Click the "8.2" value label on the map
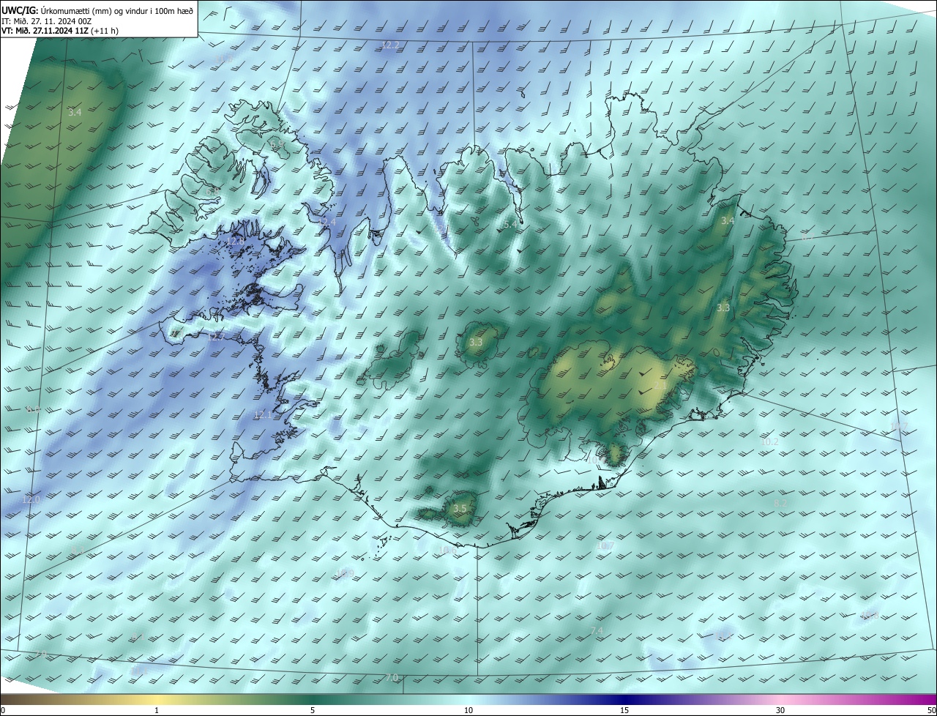 tap(781, 503)
